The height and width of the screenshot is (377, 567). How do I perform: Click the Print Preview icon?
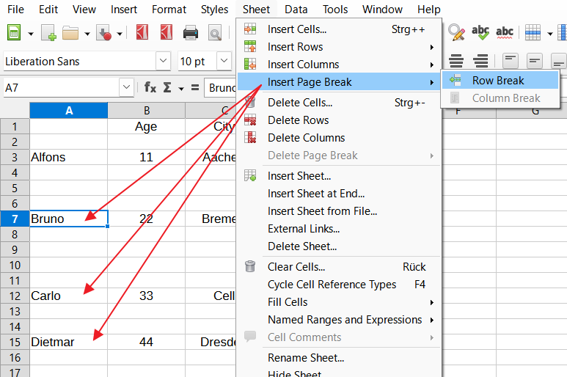[214, 33]
